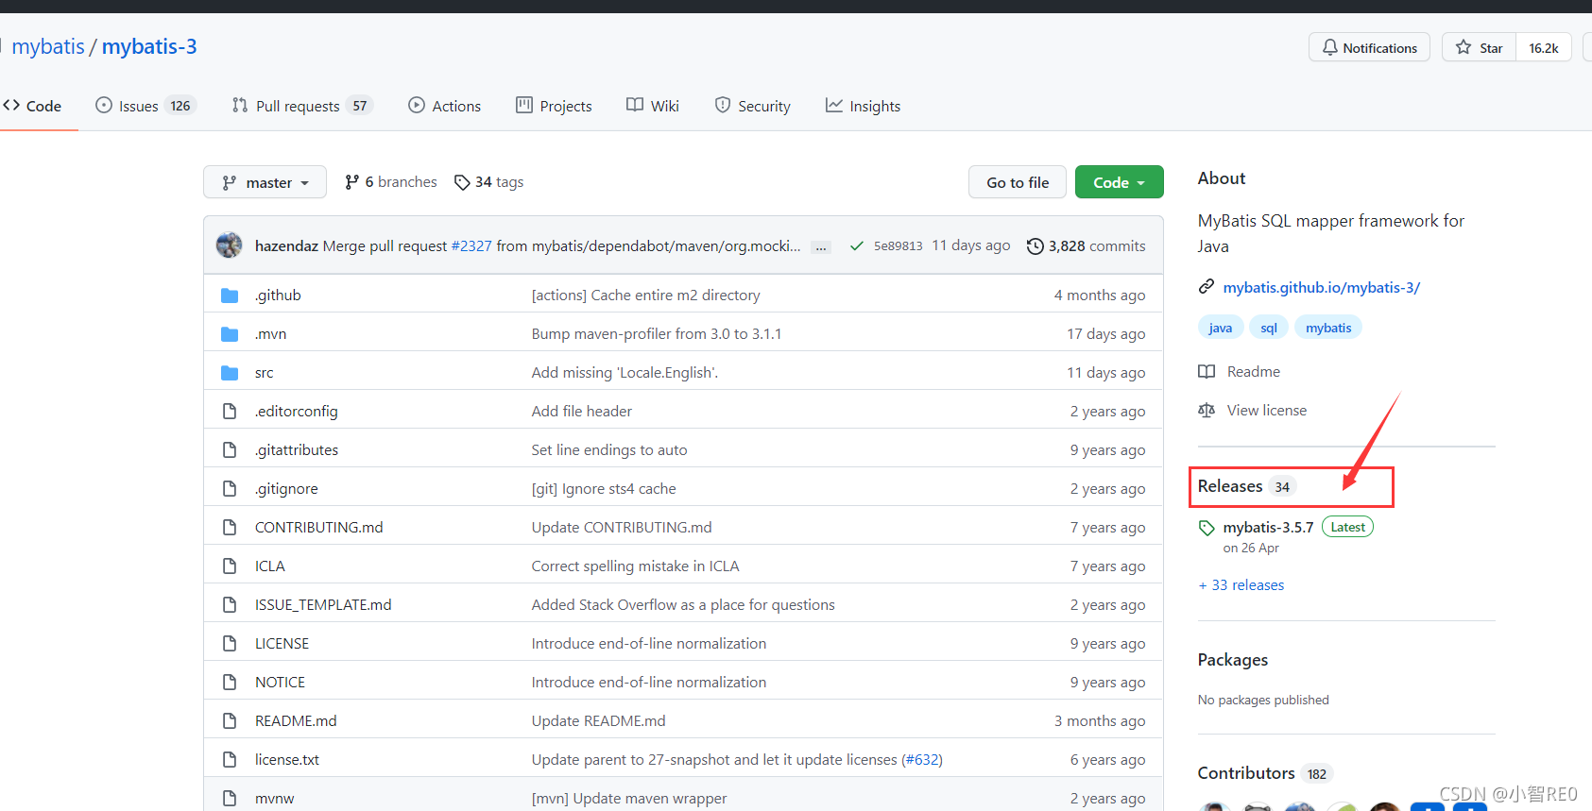Click the license.txt file icon
The image size is (1592, 811).
230,760
